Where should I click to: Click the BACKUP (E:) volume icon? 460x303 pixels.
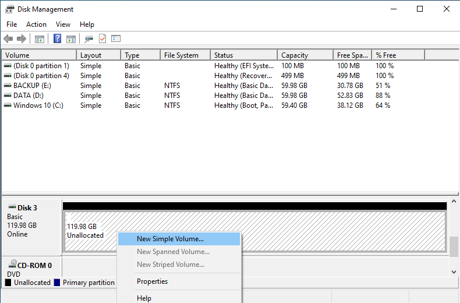point(8,86)
